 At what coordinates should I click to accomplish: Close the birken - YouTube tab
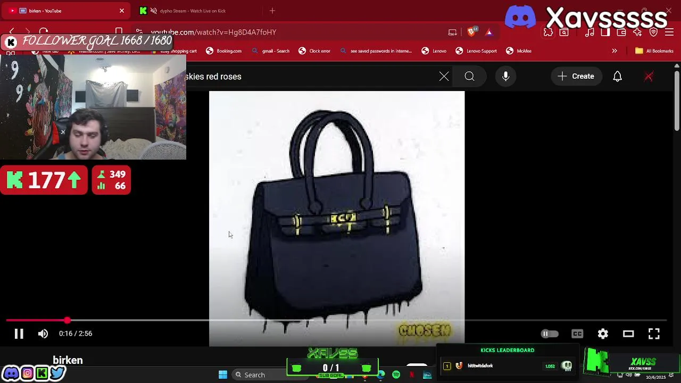(122, 11)
